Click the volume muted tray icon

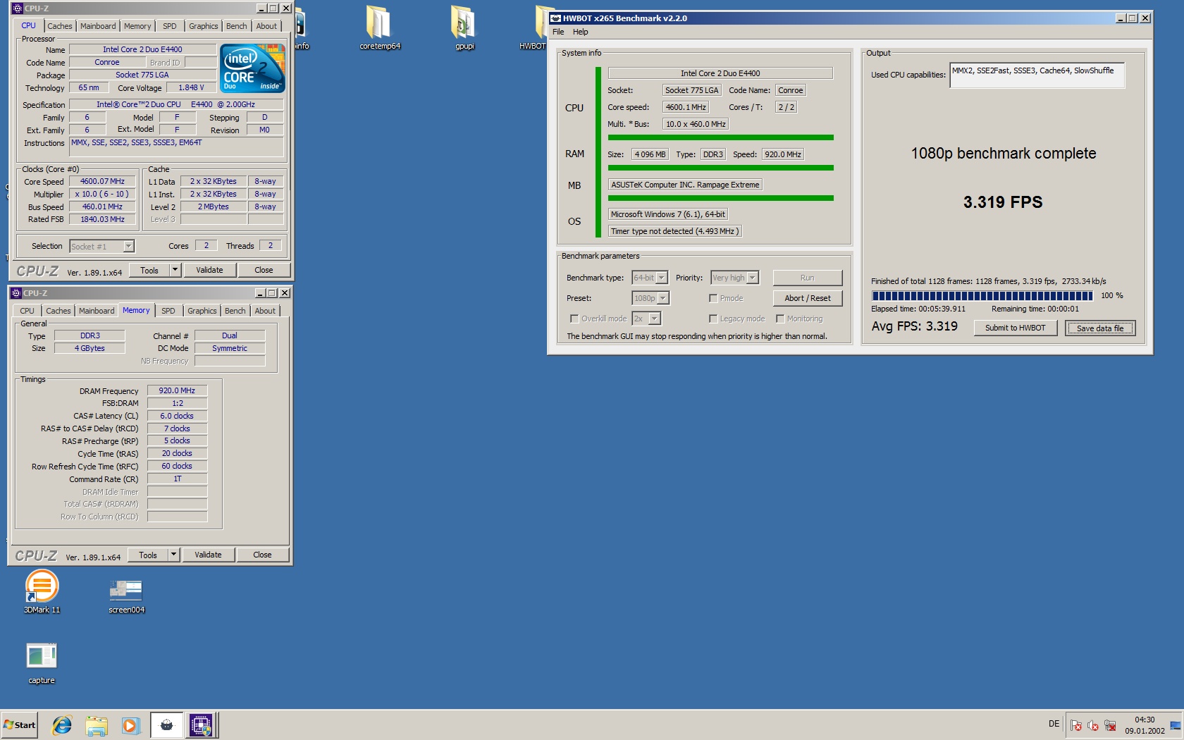pos(1093,725)
